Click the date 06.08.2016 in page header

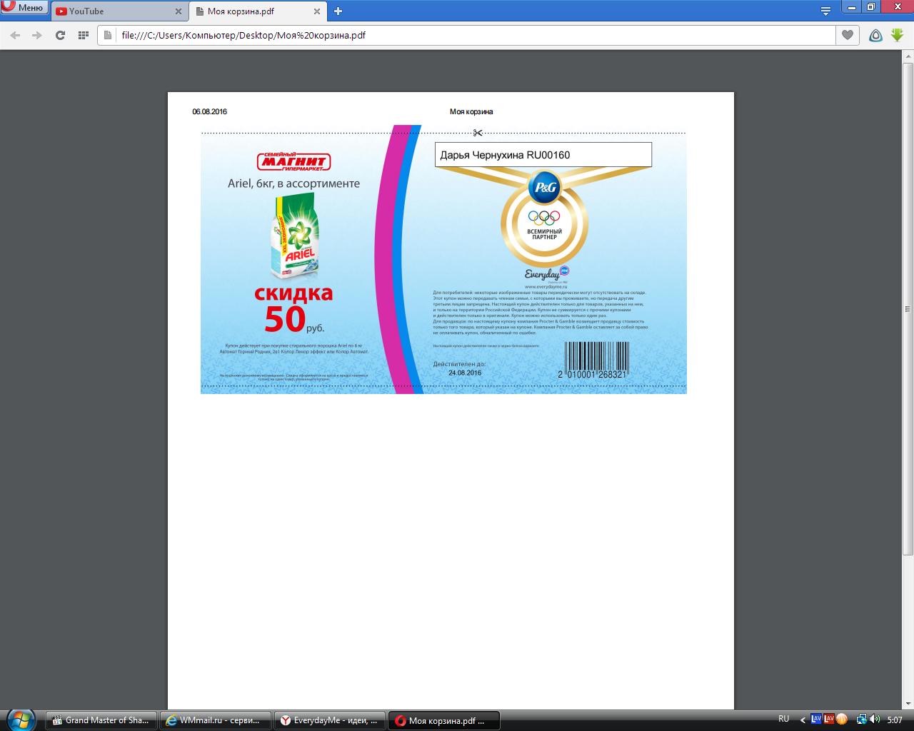pos(210,112)
